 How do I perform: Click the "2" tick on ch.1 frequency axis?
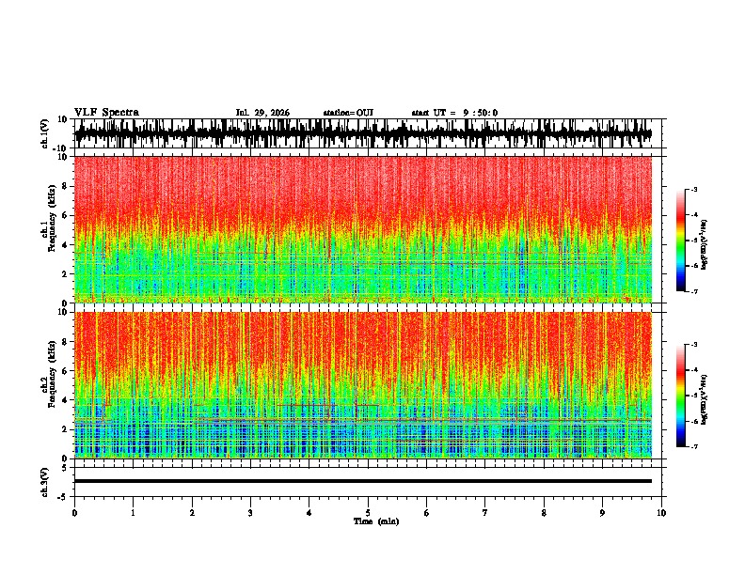pyautogui.click(x=67, y=274)
